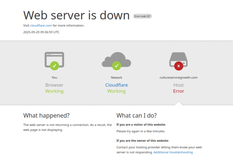Click the "What happened?" heading
The image size is (233, 155).
pos(46,116)
